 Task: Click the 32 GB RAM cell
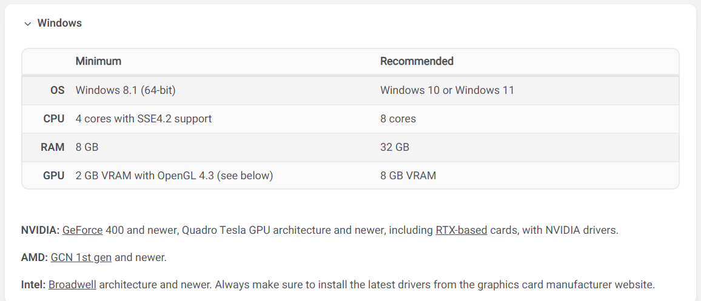(x=395, y=147)
